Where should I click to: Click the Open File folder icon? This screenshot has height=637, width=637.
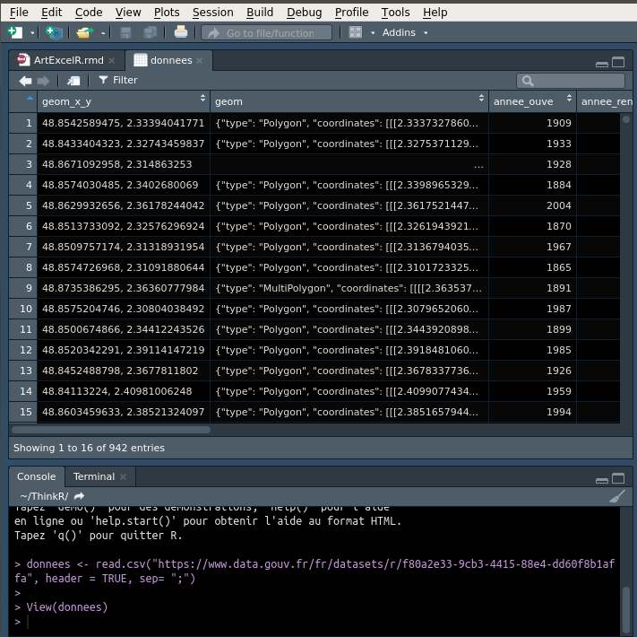(84, 32)
